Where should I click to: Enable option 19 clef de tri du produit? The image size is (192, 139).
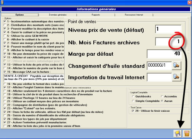point(5,94)
